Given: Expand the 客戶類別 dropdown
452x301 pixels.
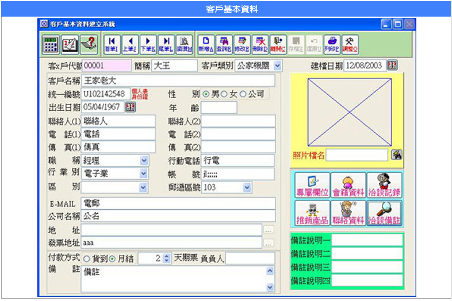Looking at the screenshot, I should [278, 65].
